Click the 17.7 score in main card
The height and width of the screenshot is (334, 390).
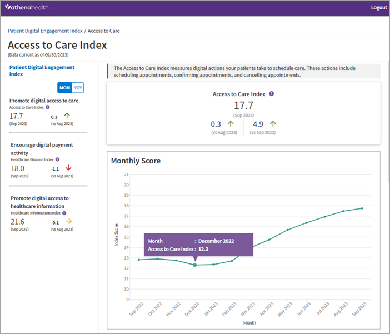[243, 106]
